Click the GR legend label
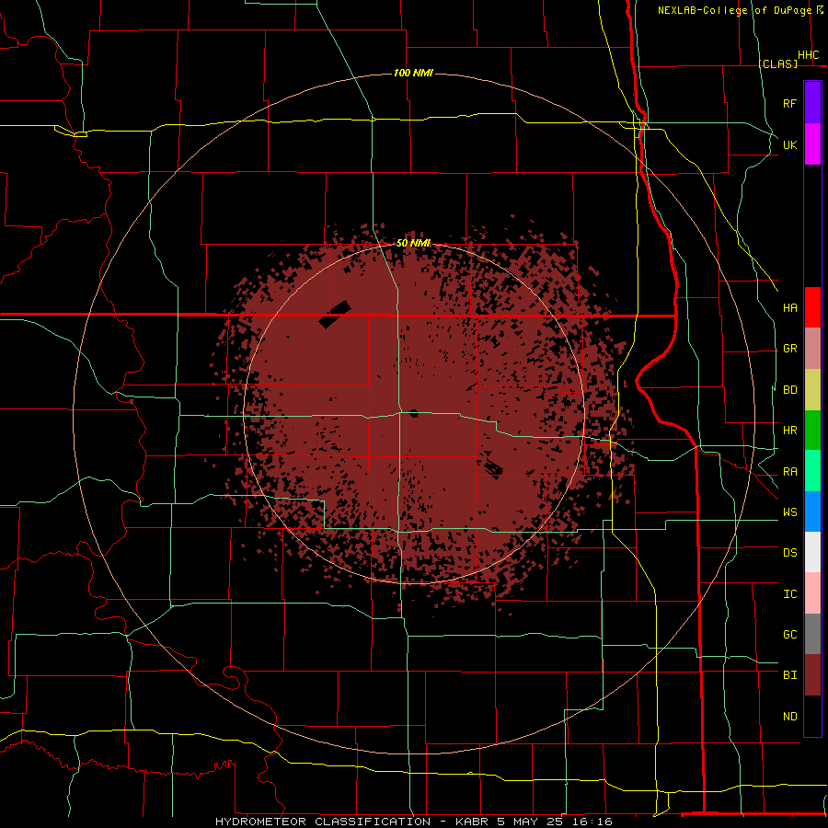Screen dimensions: 828x828 click(x=789, y=349)
